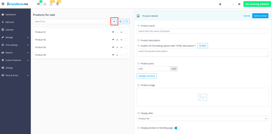Open the notifications bell icon

coord(51,4)
